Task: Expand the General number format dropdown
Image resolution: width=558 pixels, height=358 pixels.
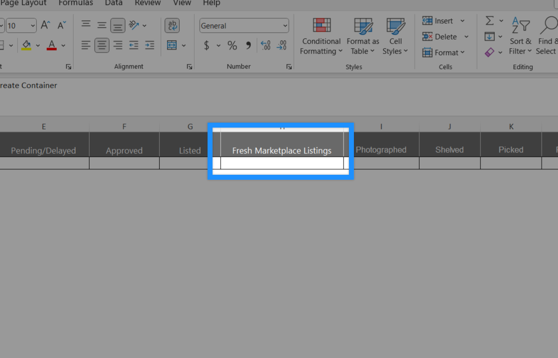Action: (285, 26)
